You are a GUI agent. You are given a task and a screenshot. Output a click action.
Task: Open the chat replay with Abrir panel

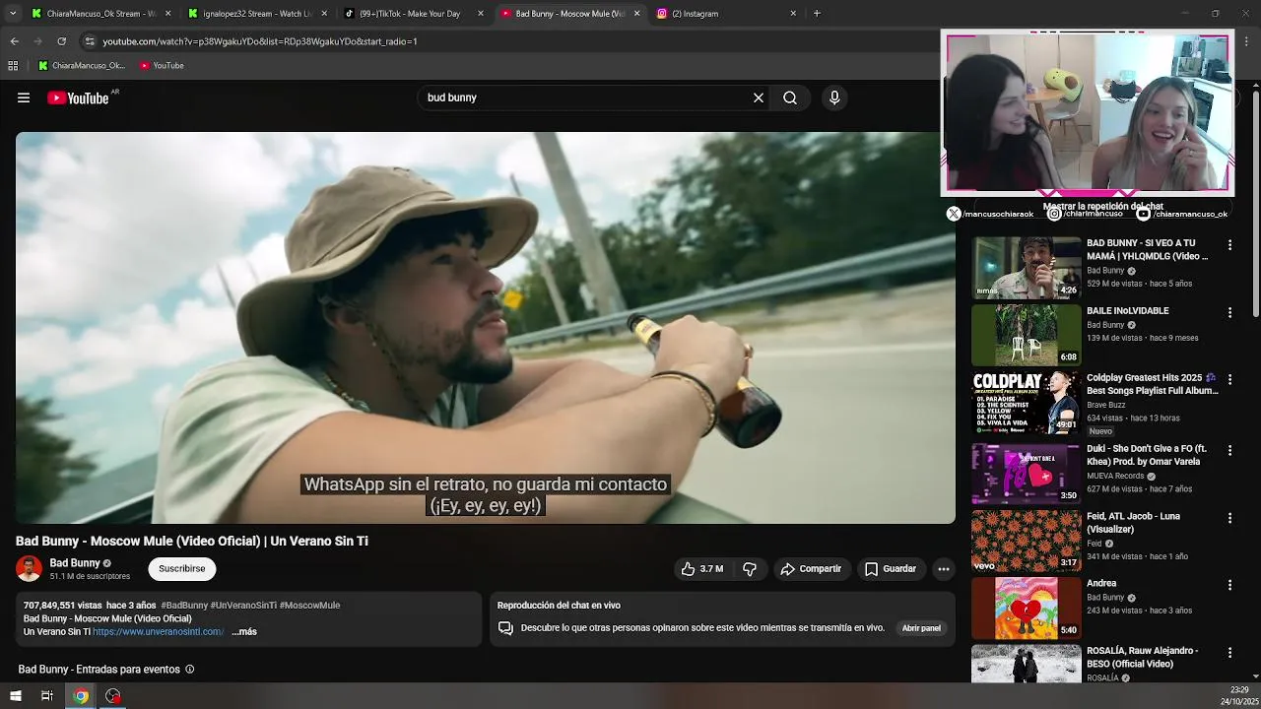coord(921,628)
